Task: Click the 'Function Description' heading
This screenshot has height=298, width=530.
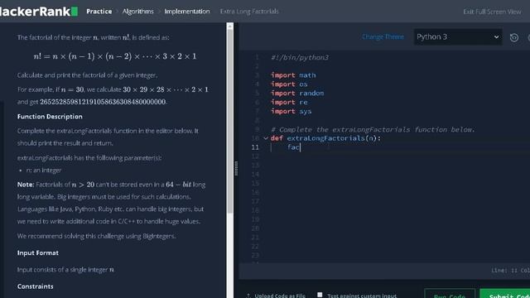Action: click(x=50, y=117)
